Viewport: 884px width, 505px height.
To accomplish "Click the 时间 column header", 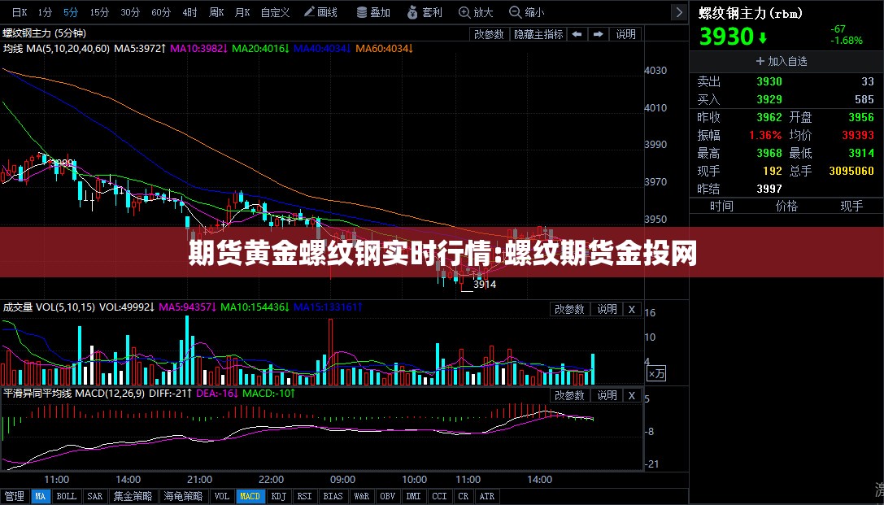I will (x=721, y=207).
